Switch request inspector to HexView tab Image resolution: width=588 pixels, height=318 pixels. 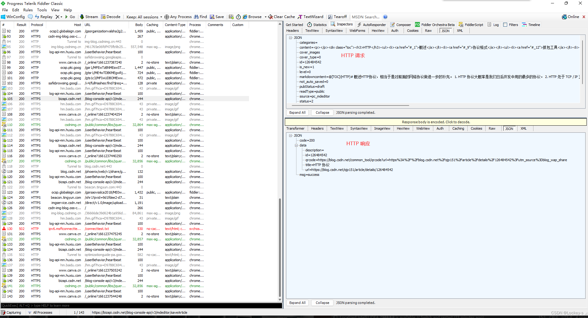(378, 31)
